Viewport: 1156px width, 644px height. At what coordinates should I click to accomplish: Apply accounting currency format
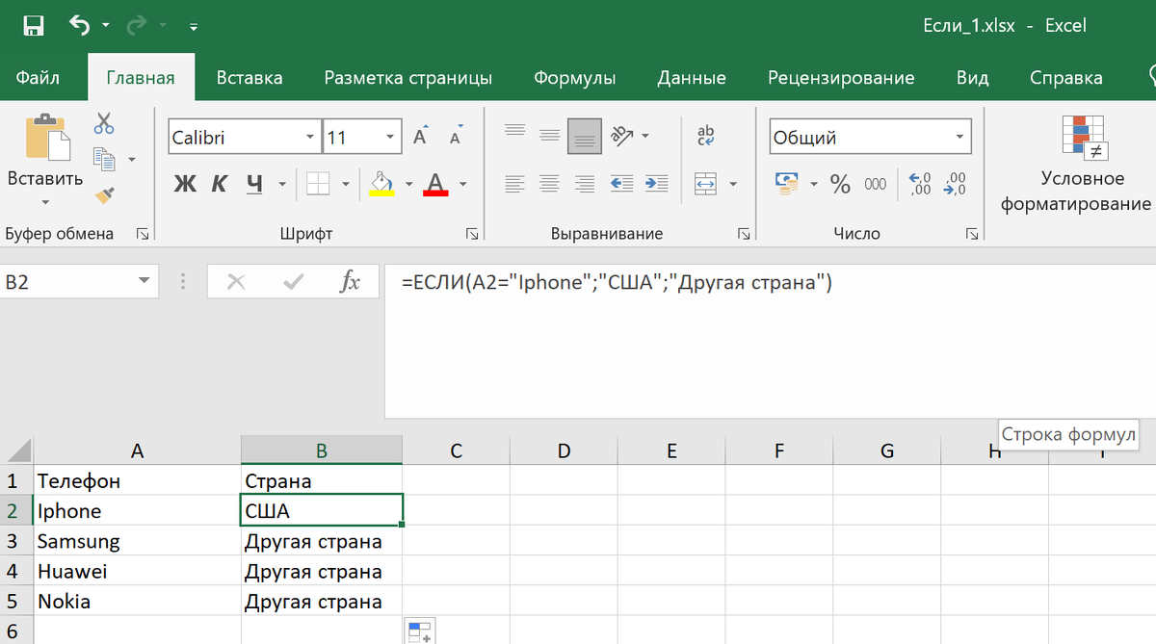[787, 183]
